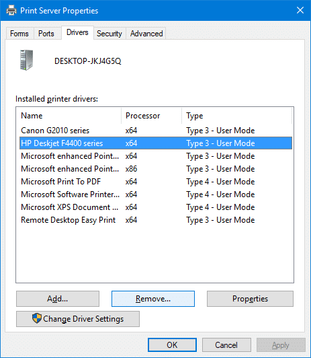Image resolution: width=311 pixels, height=358 pixels.
Task: Select Microsoft XPS Document driver row
Action: (156, 207)
